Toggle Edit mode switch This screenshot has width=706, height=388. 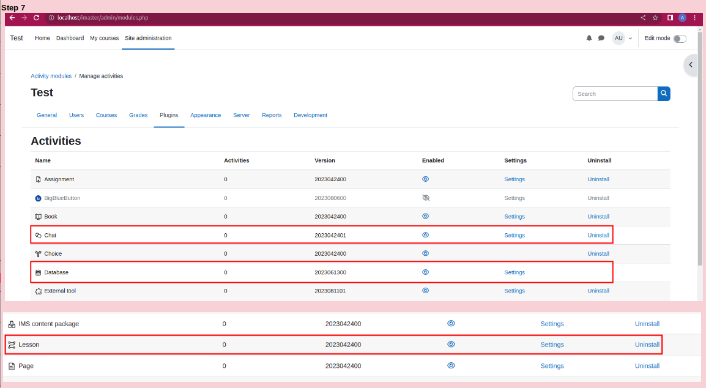(680, 39)
